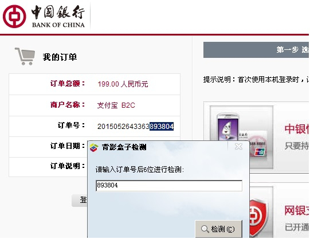Click the red 中银 heading text

(x=297, y=129)
